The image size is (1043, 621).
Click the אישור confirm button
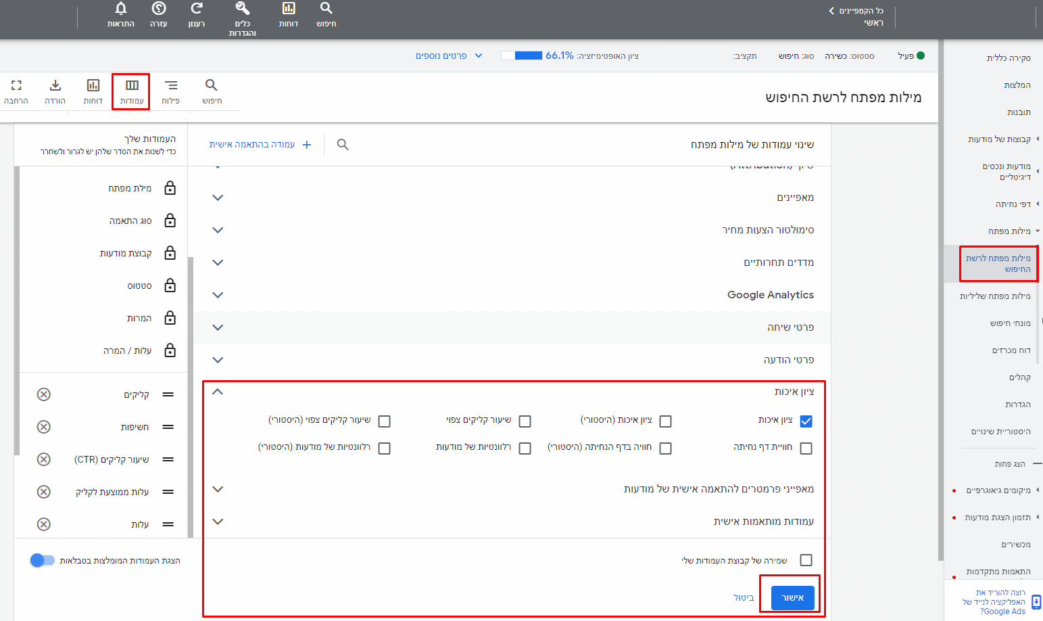click(x=792, y=597)
